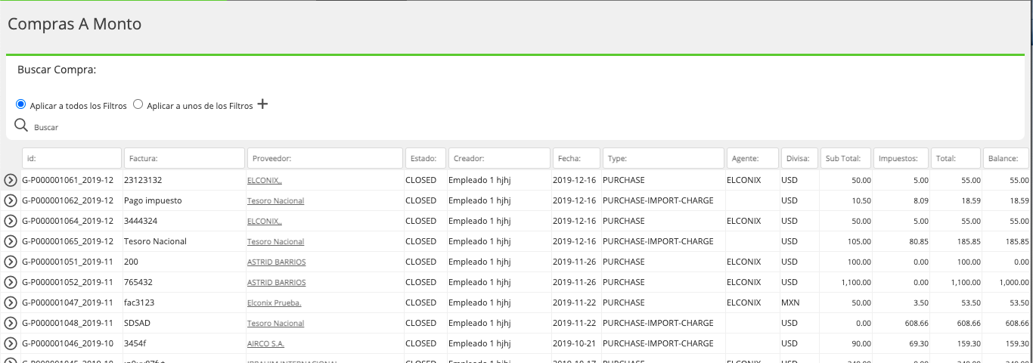Viewport: 1033px width, 363px height.
Task: Open ELCONIX.. supplier link for invoice 23123132
Action: 264,181
